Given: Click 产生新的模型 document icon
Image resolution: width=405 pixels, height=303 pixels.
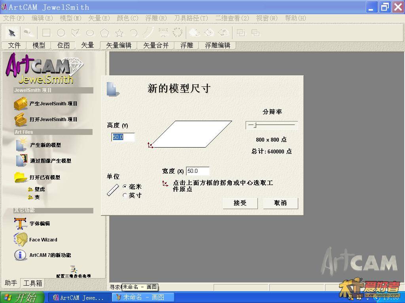Looking at the screenshot, I should [x=21, y=145].
